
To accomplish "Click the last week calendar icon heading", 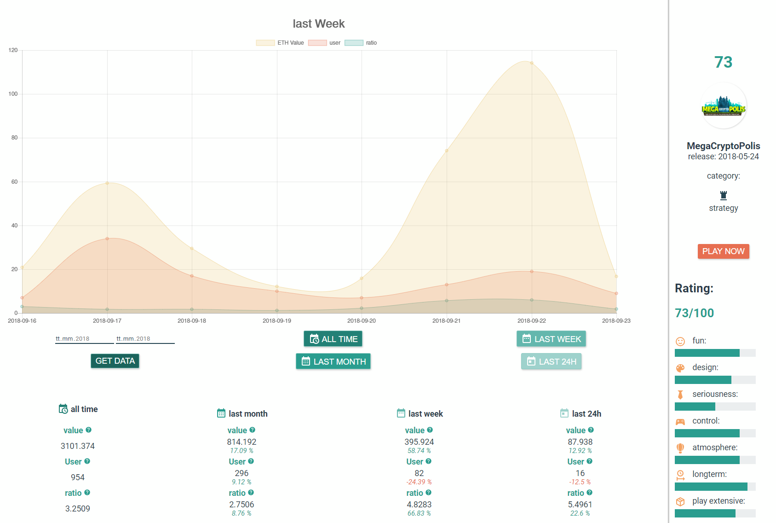I will tap(401, 413).
